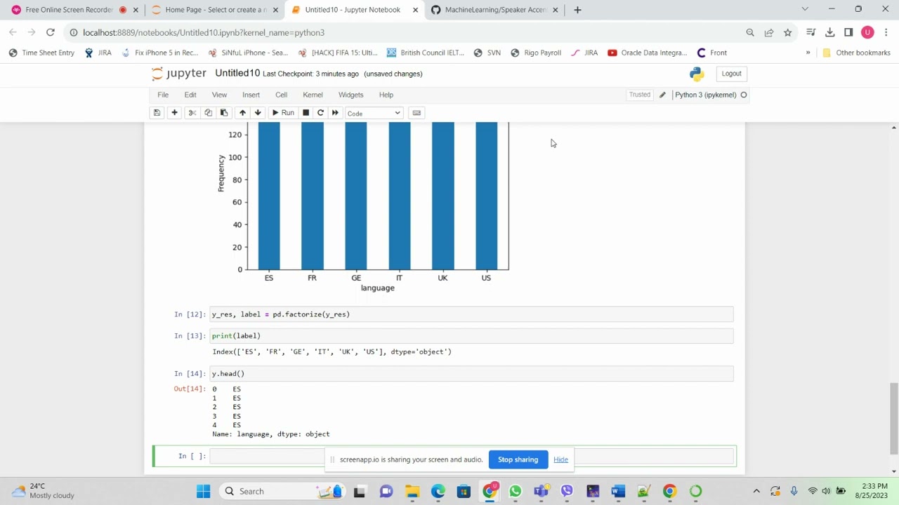
Task: Paste cells below icon in toolbar
Action: (224, 113)
